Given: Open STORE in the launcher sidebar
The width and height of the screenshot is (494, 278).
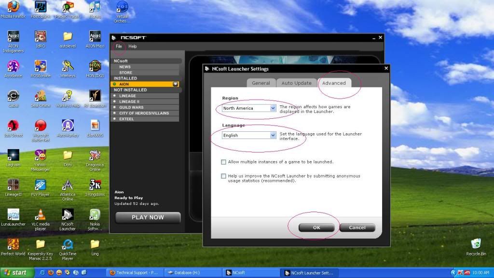Looking at the screenshot, I should [145, 73].
